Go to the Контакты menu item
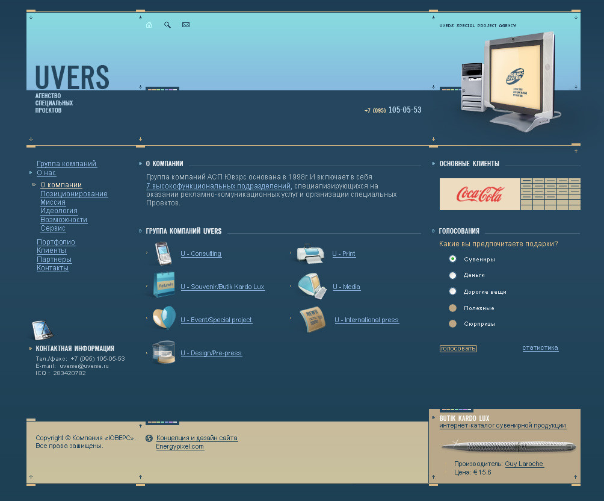 [x=52, y=268]
